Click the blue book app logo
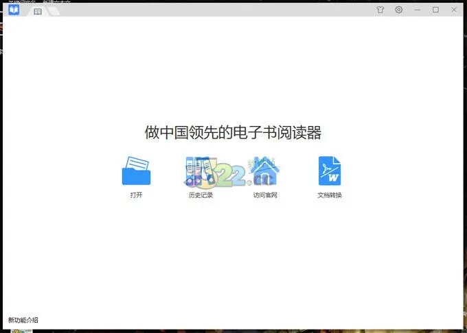 click(x=14, y=10)
